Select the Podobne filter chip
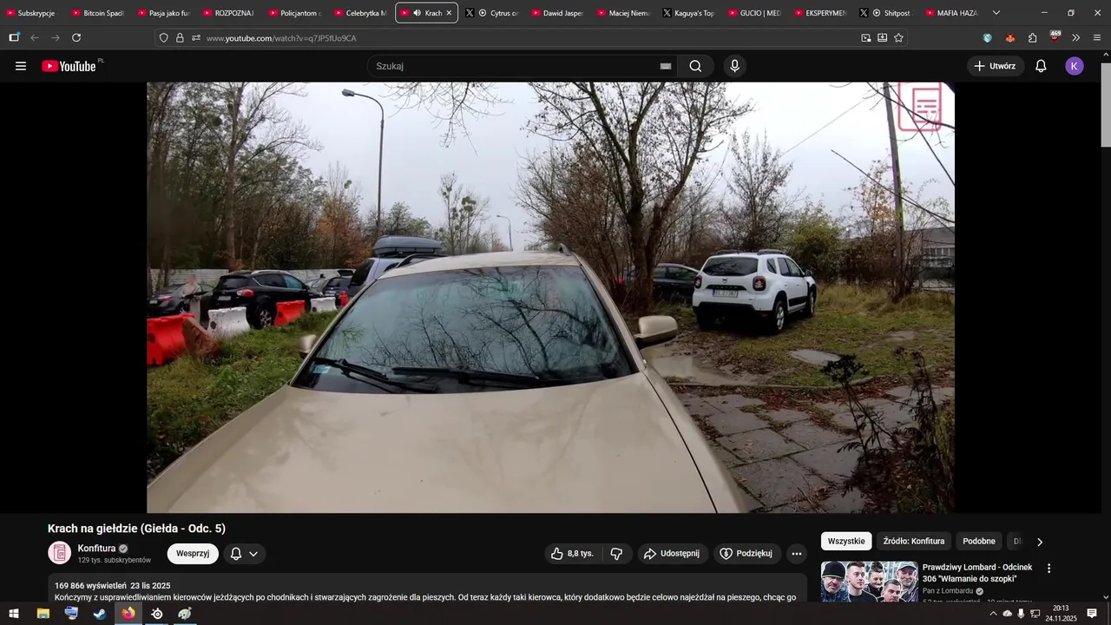Screen dimensions: 1111x625 point(979,541)
